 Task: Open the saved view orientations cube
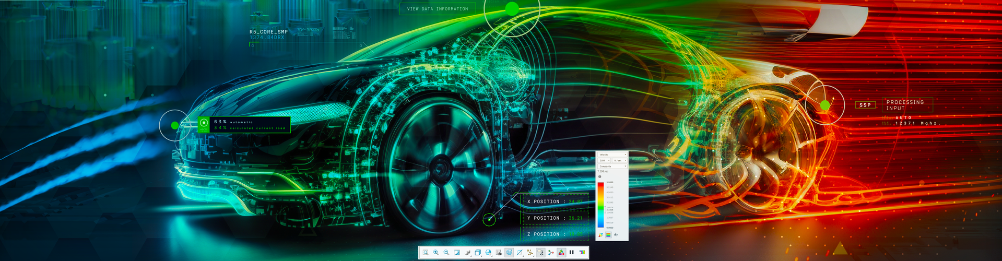click(478, 253)
